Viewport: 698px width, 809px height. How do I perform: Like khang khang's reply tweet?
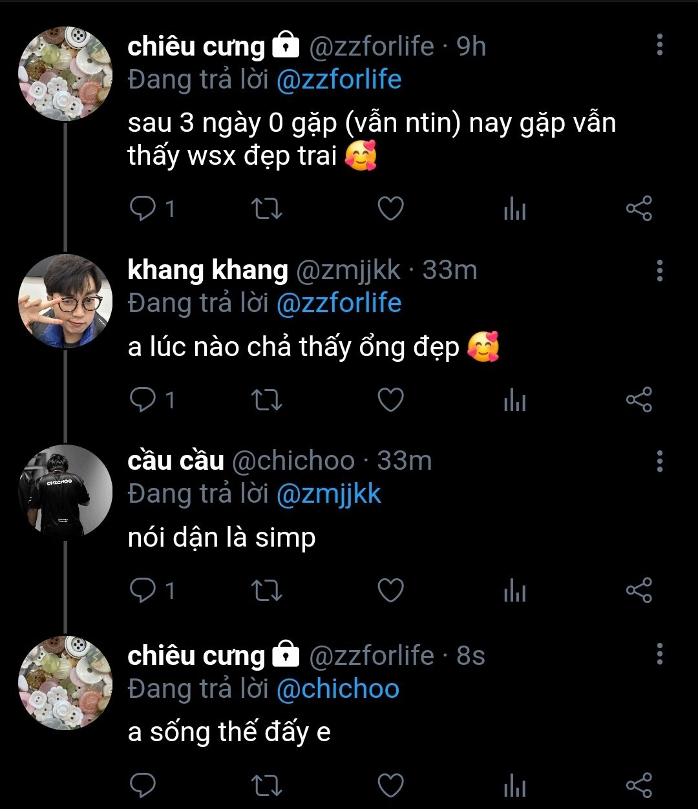tap(390, 400)
